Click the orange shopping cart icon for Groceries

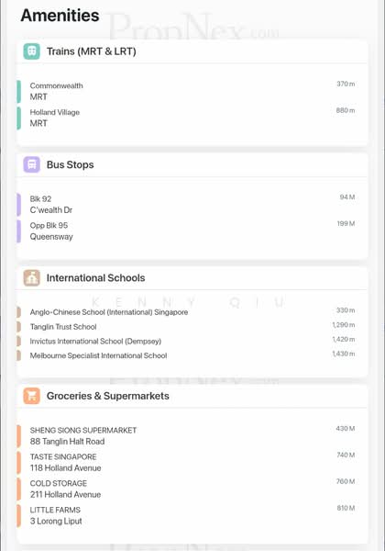[x=31, y=396]
